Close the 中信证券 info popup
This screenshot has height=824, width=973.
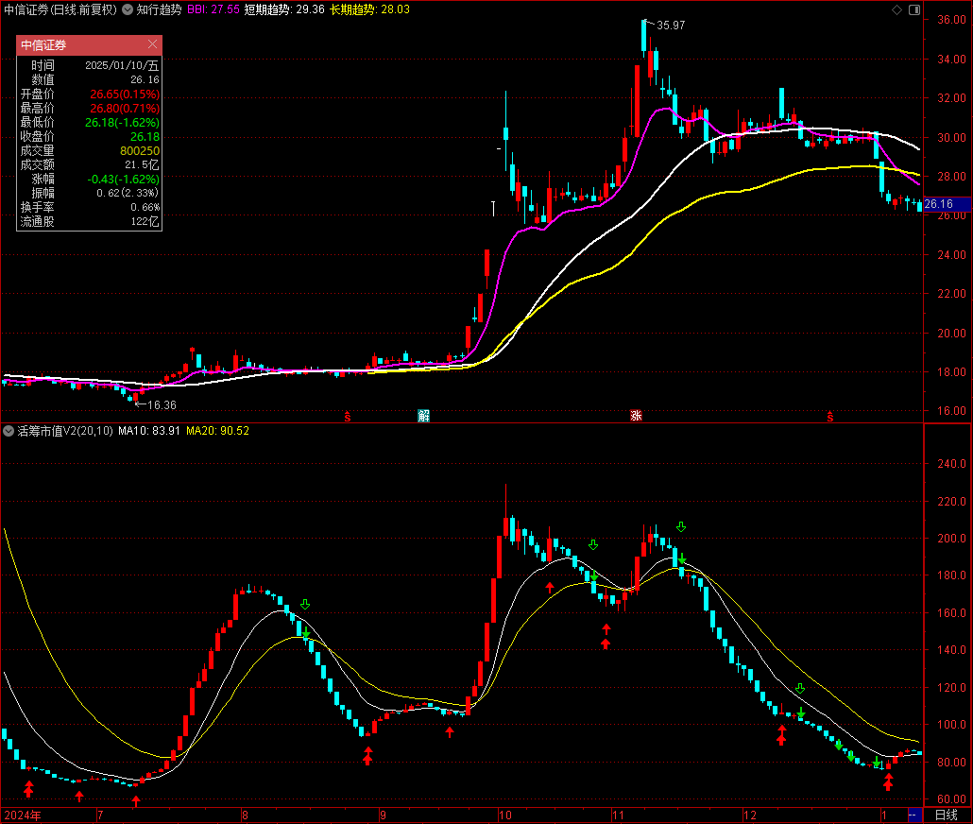click(x=153, y=44)
